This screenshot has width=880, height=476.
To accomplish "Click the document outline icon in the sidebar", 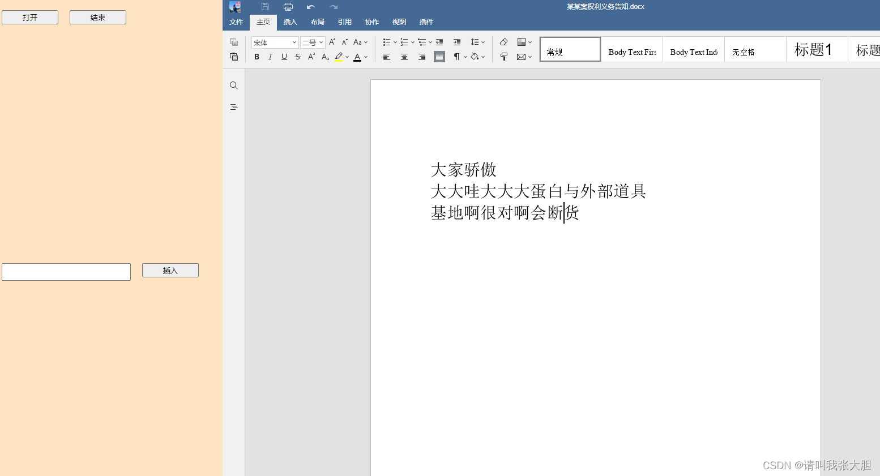I will click(x=234, y=107).
